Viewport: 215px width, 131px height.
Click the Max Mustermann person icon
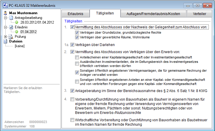tap(5, 13)
